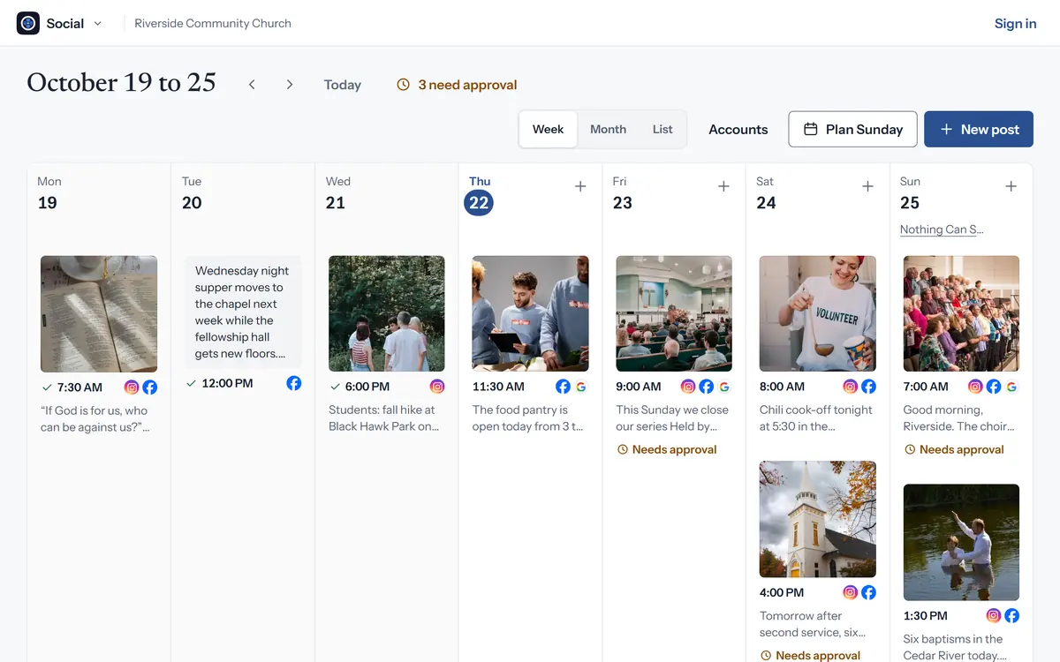Click Needs approval on Friday's 9:00 AM post

[x=667, y=450]
